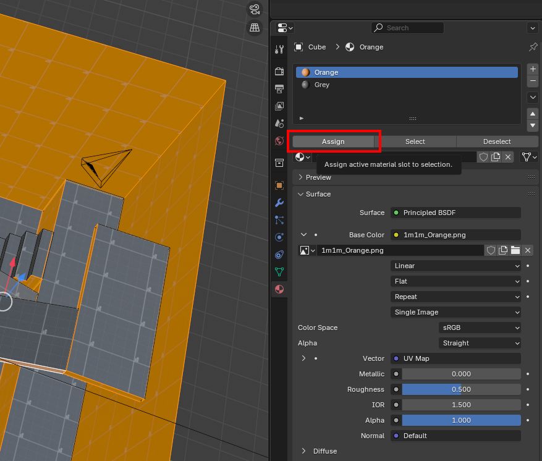Click the properties Search field
The height and width of the screenshot is (461, 542).
tap(408, 28)
